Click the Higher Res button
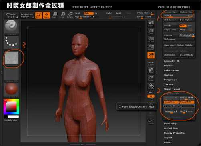Viewport: 201px width, 146px height. click(186, 12)
